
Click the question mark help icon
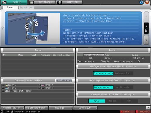[x=3, y=28]
